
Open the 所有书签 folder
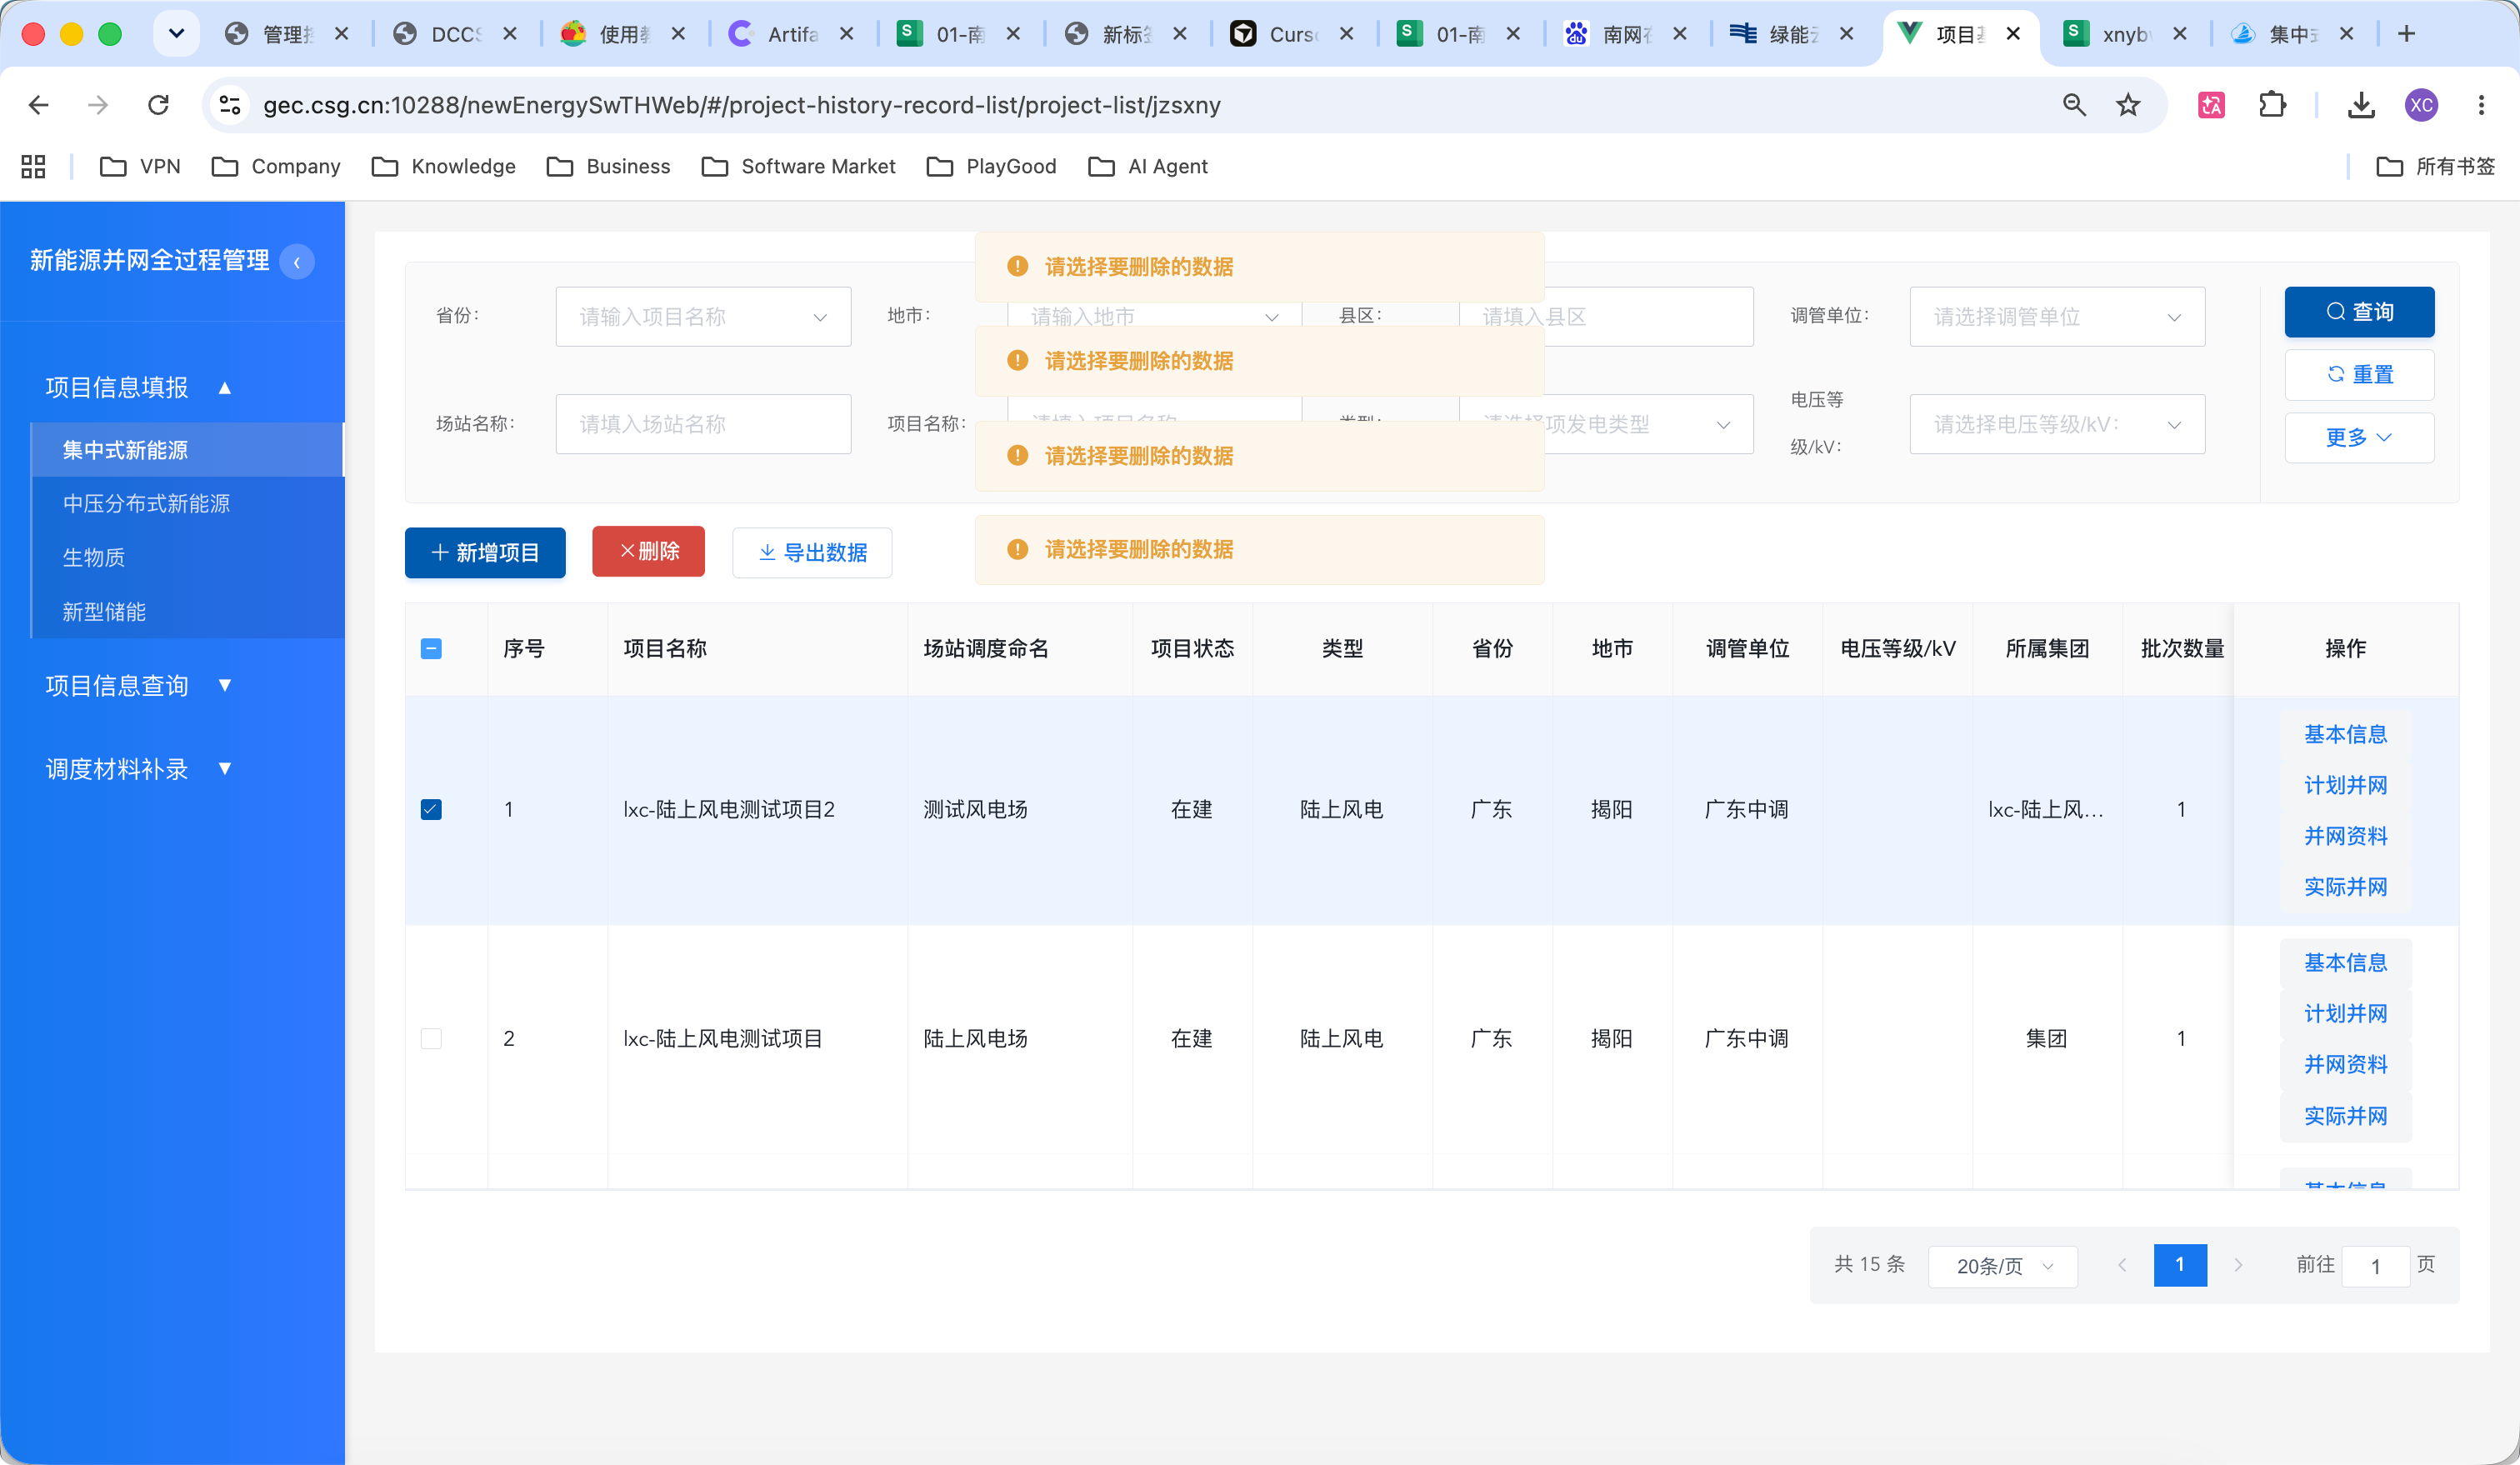[x=2436, y=166]
